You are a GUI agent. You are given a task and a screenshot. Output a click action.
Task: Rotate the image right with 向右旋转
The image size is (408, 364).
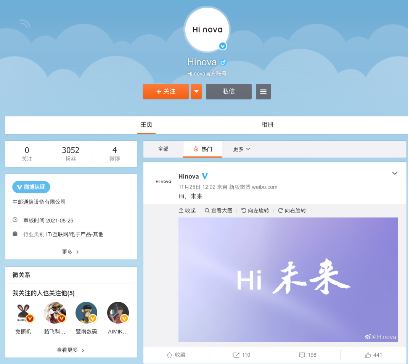(292, 211)
